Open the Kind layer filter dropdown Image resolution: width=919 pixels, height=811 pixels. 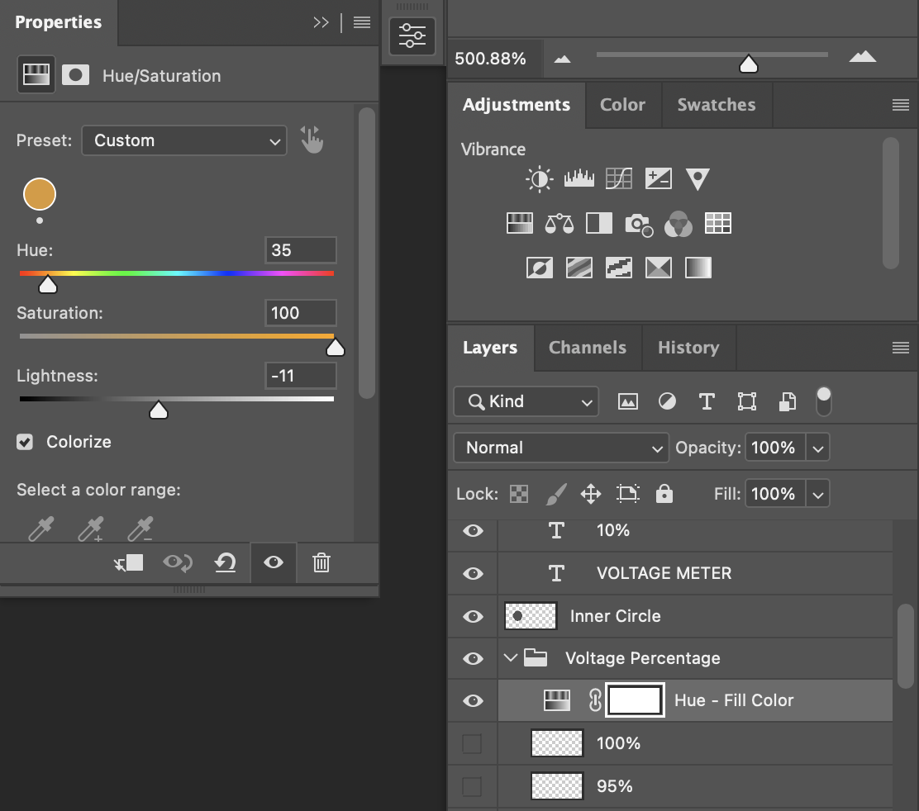[x=526, y=401]
